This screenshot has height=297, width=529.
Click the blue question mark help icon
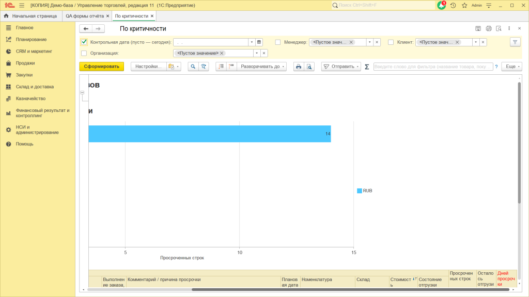[496, 67]
